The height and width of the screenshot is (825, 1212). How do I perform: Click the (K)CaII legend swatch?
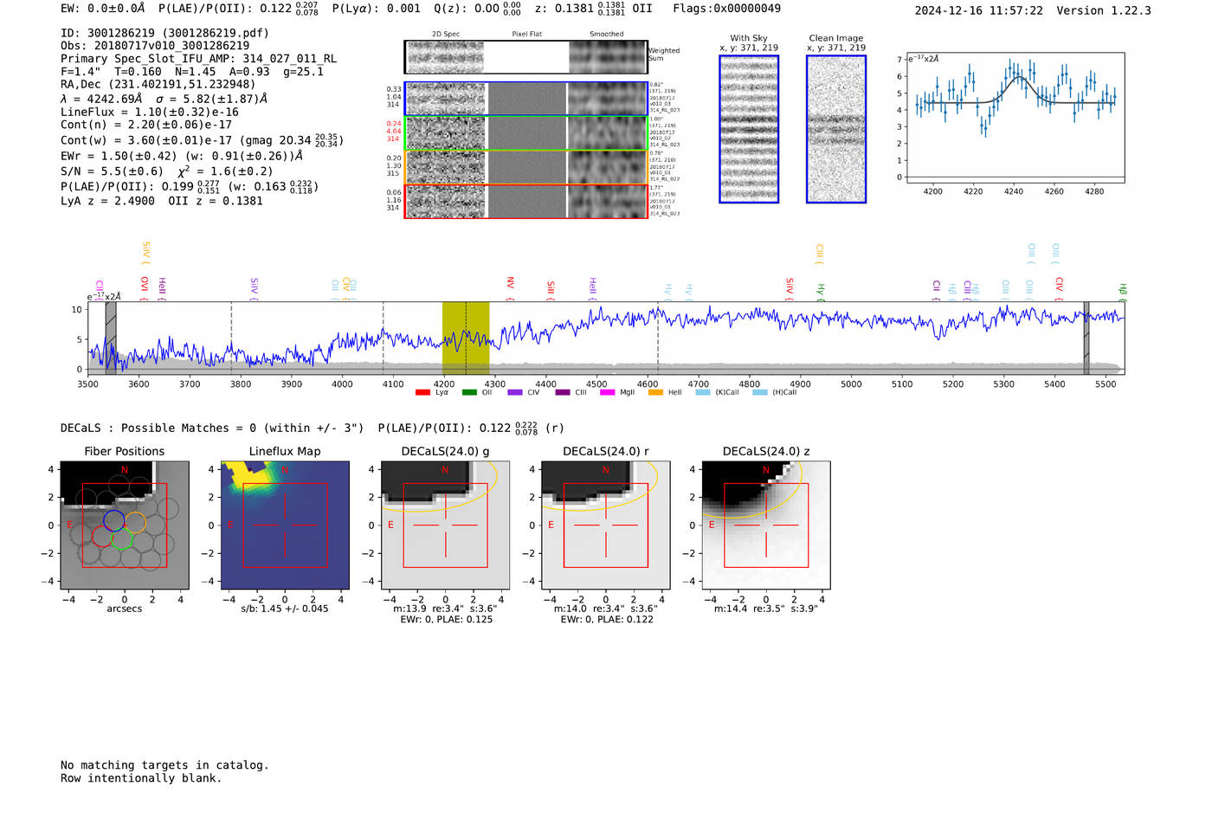(703, 392)
